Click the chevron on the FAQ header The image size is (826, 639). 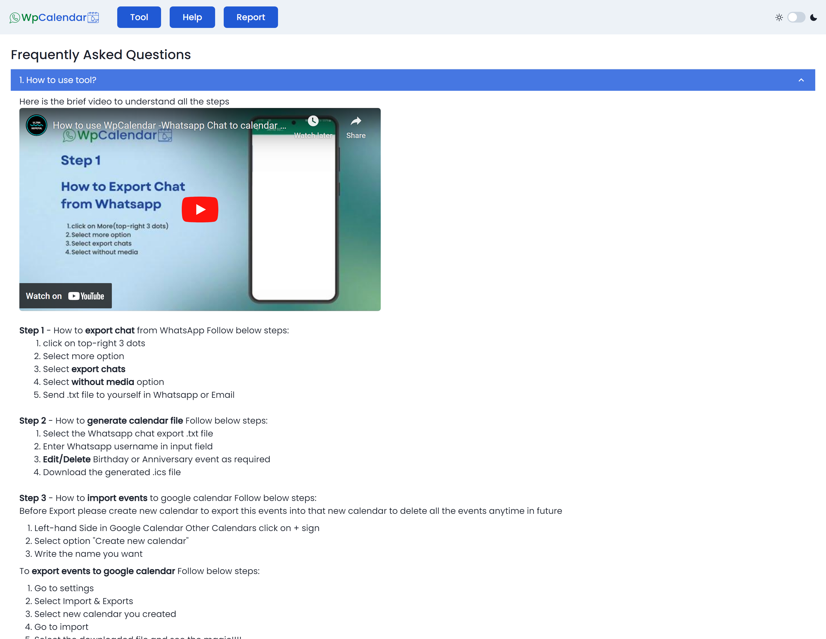(801, 80)
